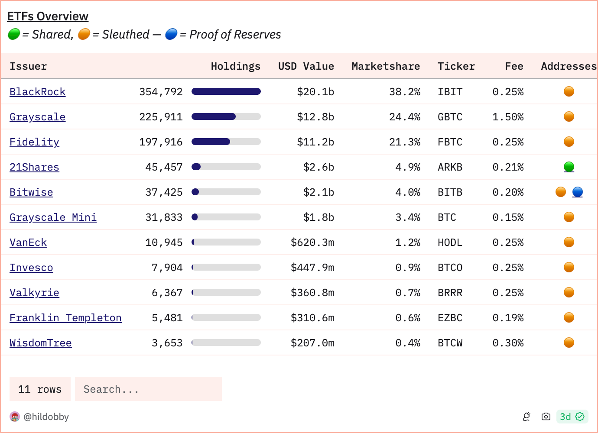The image size is (598, 433).
Task: Focus the Search... input field
Action: pyautogui.click(x=148, y=389)
